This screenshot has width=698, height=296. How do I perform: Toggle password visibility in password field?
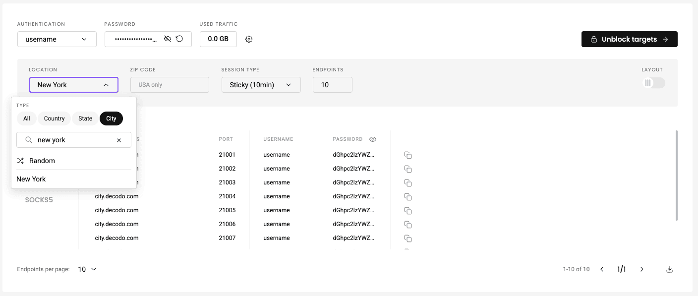[x=168, y=39]
